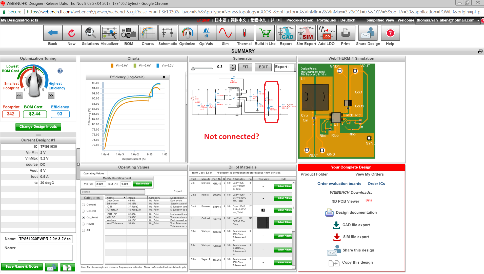Click the CAD file export download icon
484x274 pixels.
(x=336, y=225)
